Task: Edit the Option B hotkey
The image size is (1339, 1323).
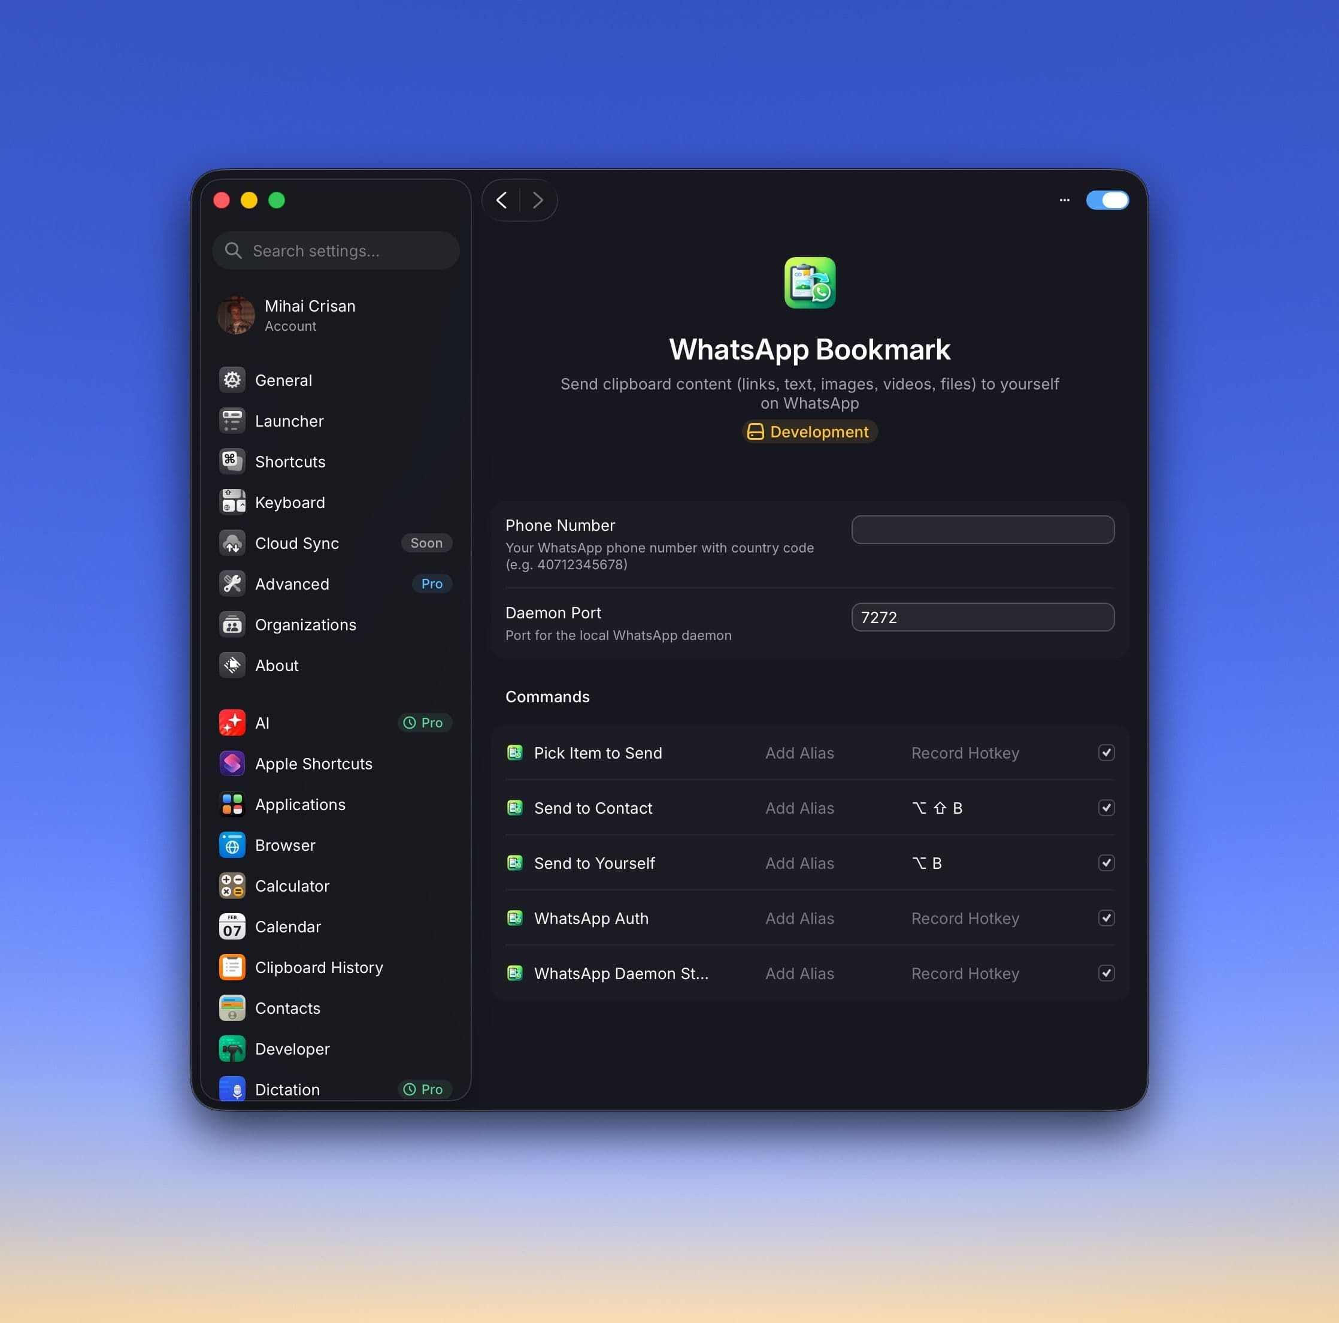Action: 926,863
